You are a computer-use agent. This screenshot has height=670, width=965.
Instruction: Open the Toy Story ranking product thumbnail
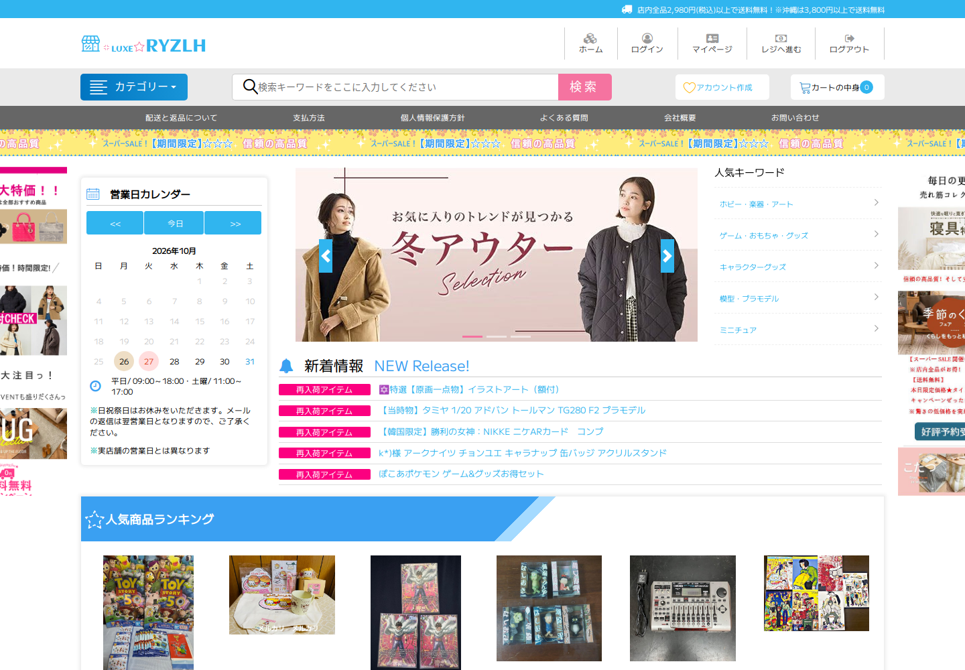pyautogui.click(x=148, y=612)
